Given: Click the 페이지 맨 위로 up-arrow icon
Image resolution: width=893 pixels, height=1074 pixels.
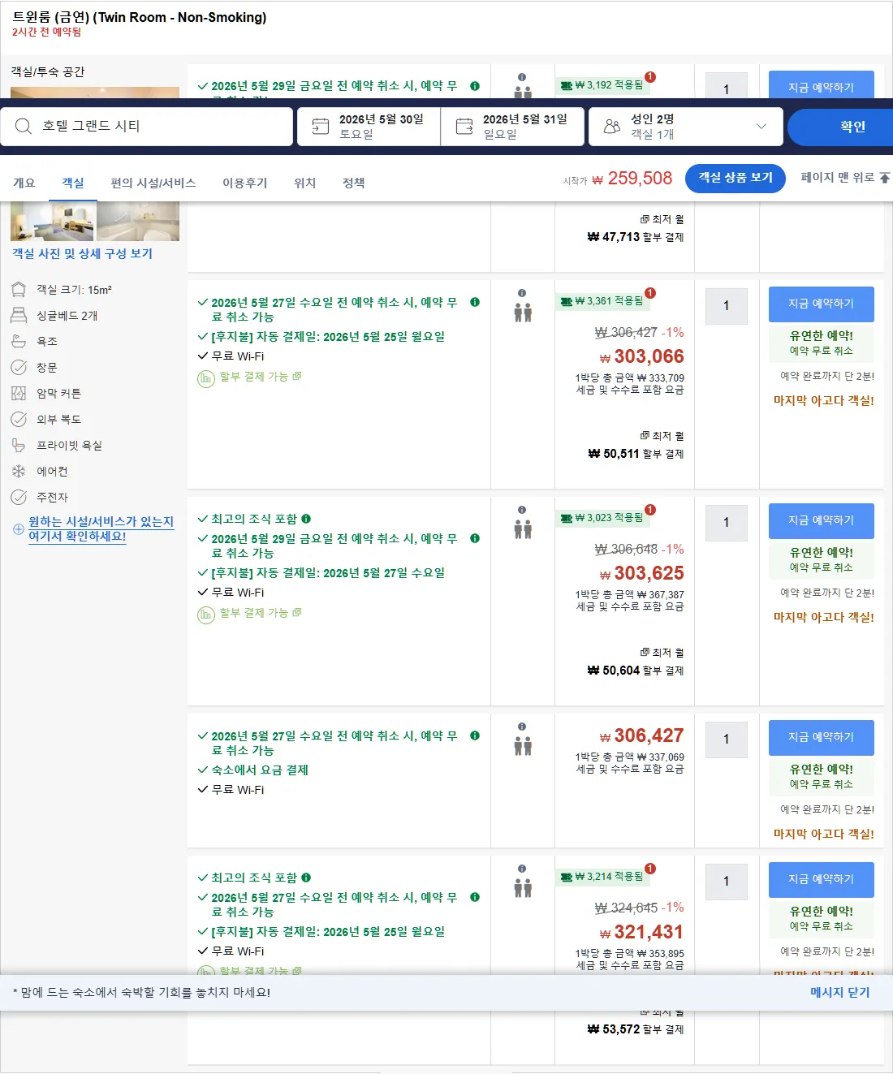Looking at the screenshot, I should click(x=885, y=177).
